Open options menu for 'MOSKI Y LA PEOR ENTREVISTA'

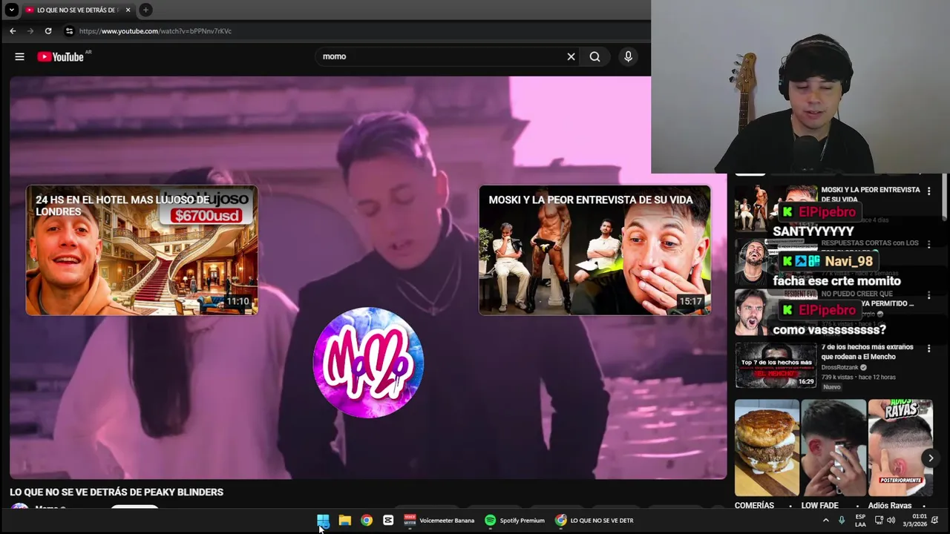[928, 191]
